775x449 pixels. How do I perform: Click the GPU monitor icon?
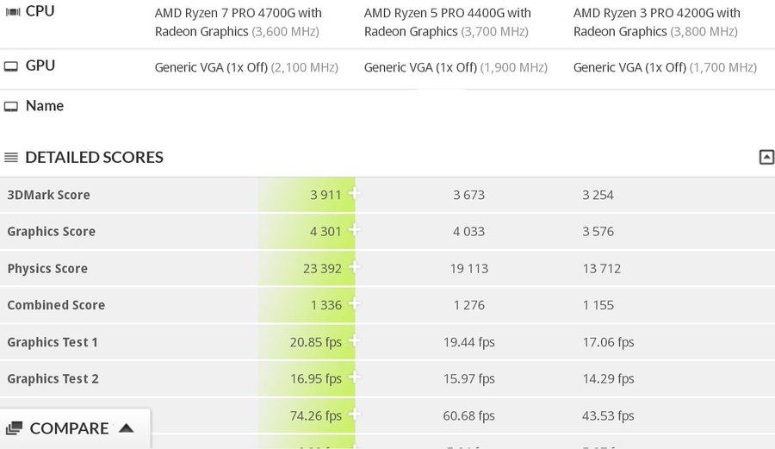[11, 66]
